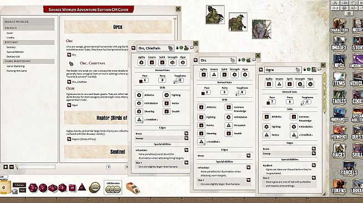Open the NPCs sidebar button
Screen dimensions: 363x203
[x=339, y=61]
